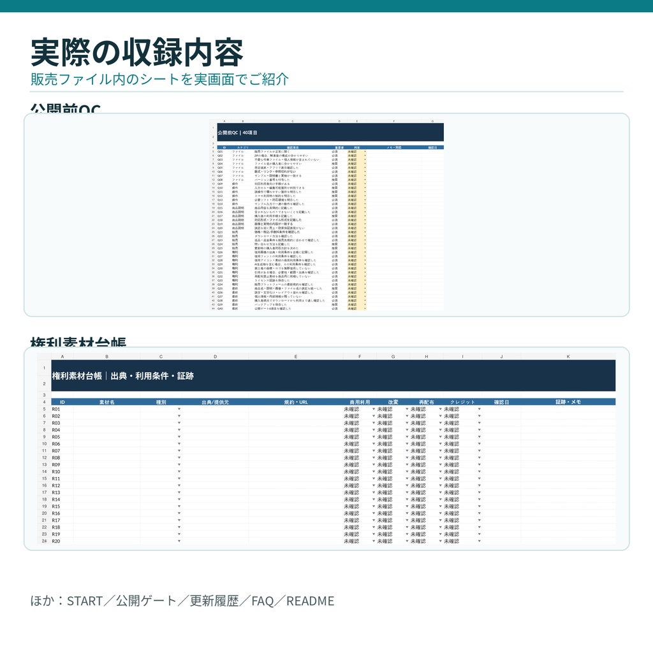This screenshot has height=653, width=653.
Task: Select the 証跡・メモ column header
Action: click(x=568, y=402)
